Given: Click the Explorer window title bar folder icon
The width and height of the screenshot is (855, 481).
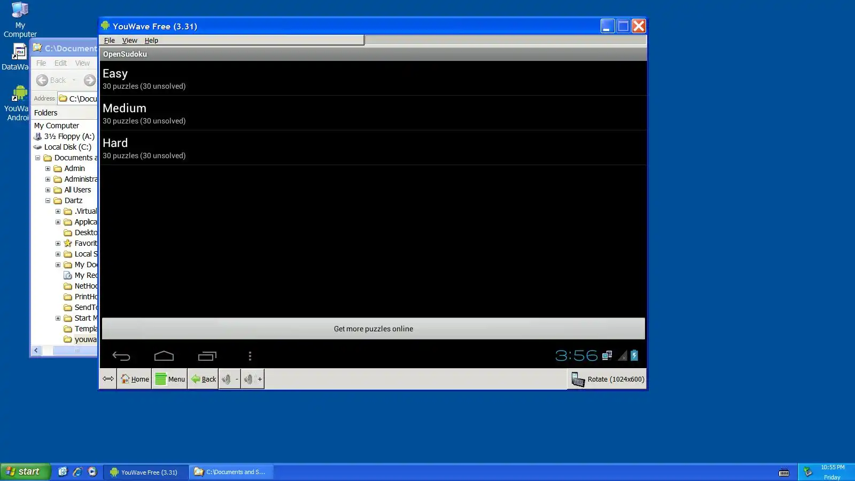Looking at the screenshot, I should (37, 48).
